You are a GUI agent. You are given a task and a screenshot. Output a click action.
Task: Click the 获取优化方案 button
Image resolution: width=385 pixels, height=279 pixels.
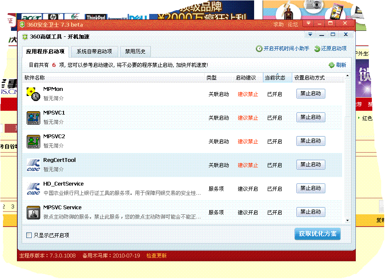318,234
